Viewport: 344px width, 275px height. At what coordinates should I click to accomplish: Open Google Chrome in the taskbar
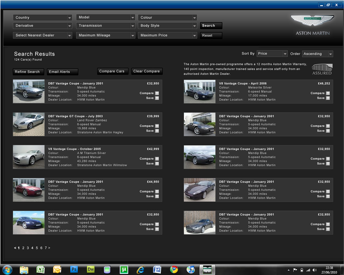tap(174, 269)
